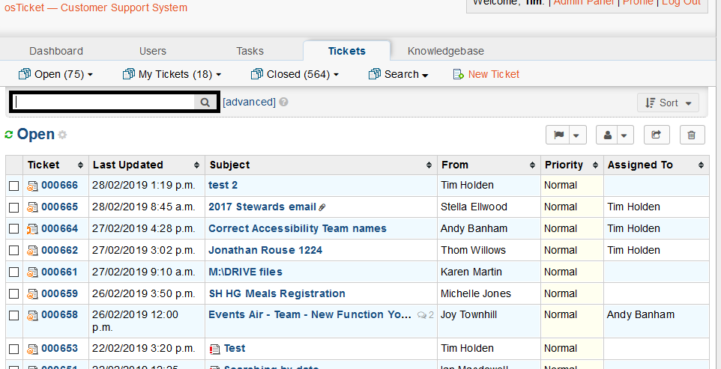721x369 pixels.
Task: Select the checkbox for ticket 000664
Action: click(x=13, y=229)
